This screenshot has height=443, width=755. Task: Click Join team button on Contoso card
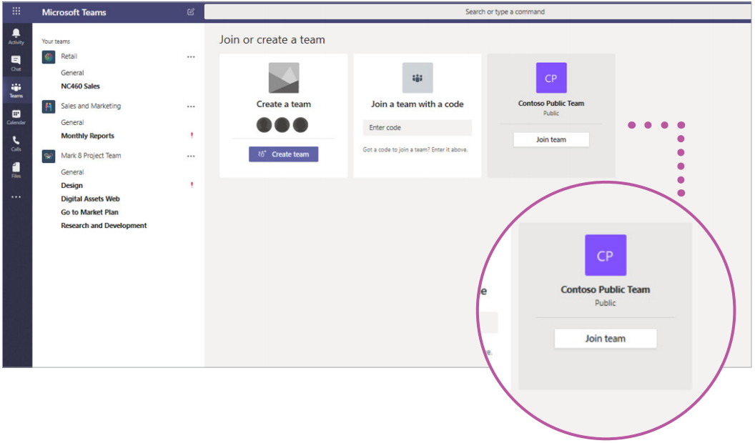(x=551, y=139)
